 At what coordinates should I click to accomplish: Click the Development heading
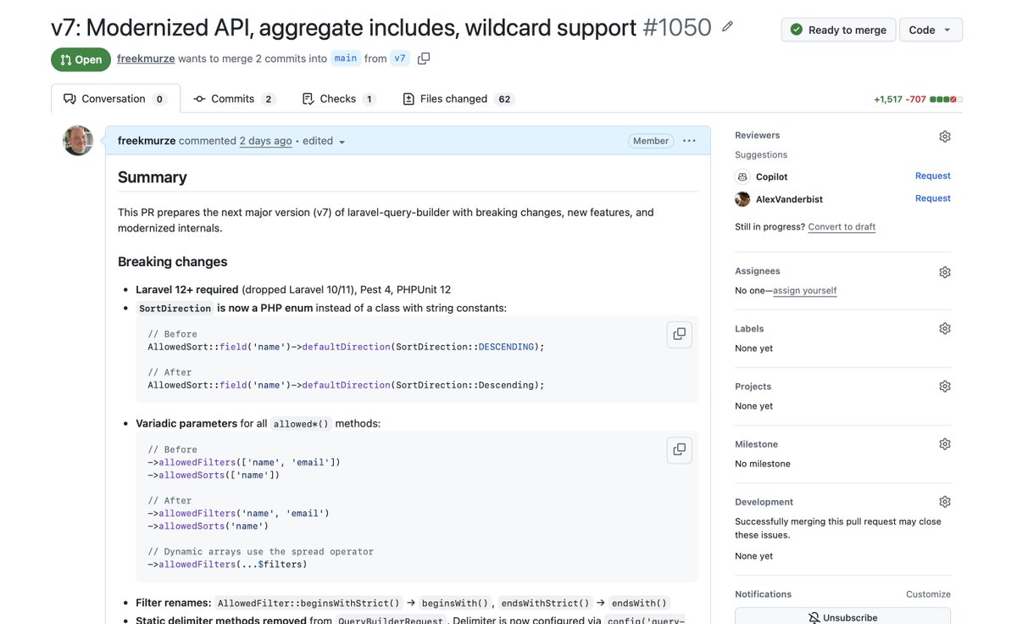point(764,502)
